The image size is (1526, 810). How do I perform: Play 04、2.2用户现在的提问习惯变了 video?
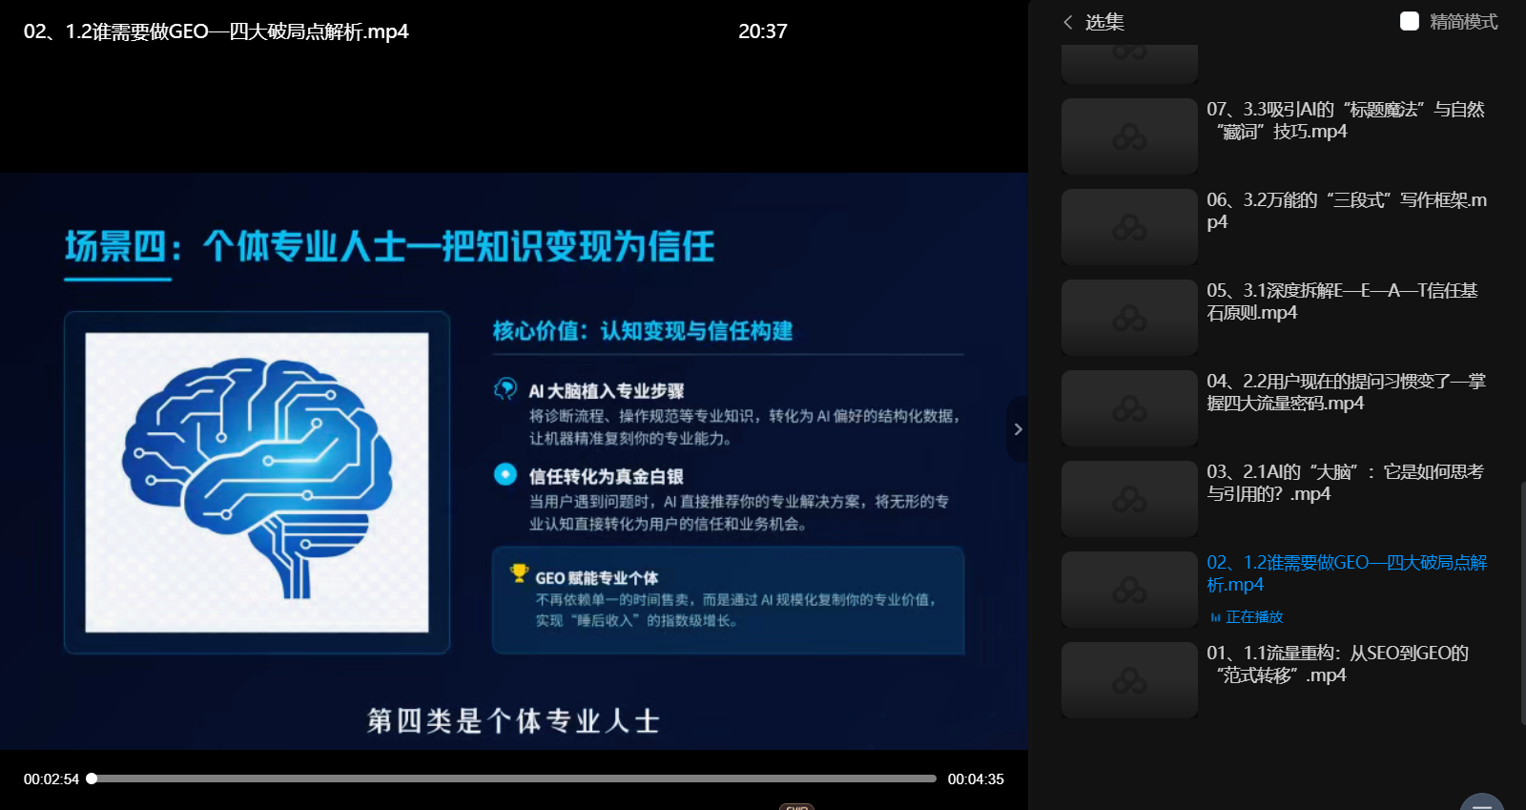pos(1346,392)
